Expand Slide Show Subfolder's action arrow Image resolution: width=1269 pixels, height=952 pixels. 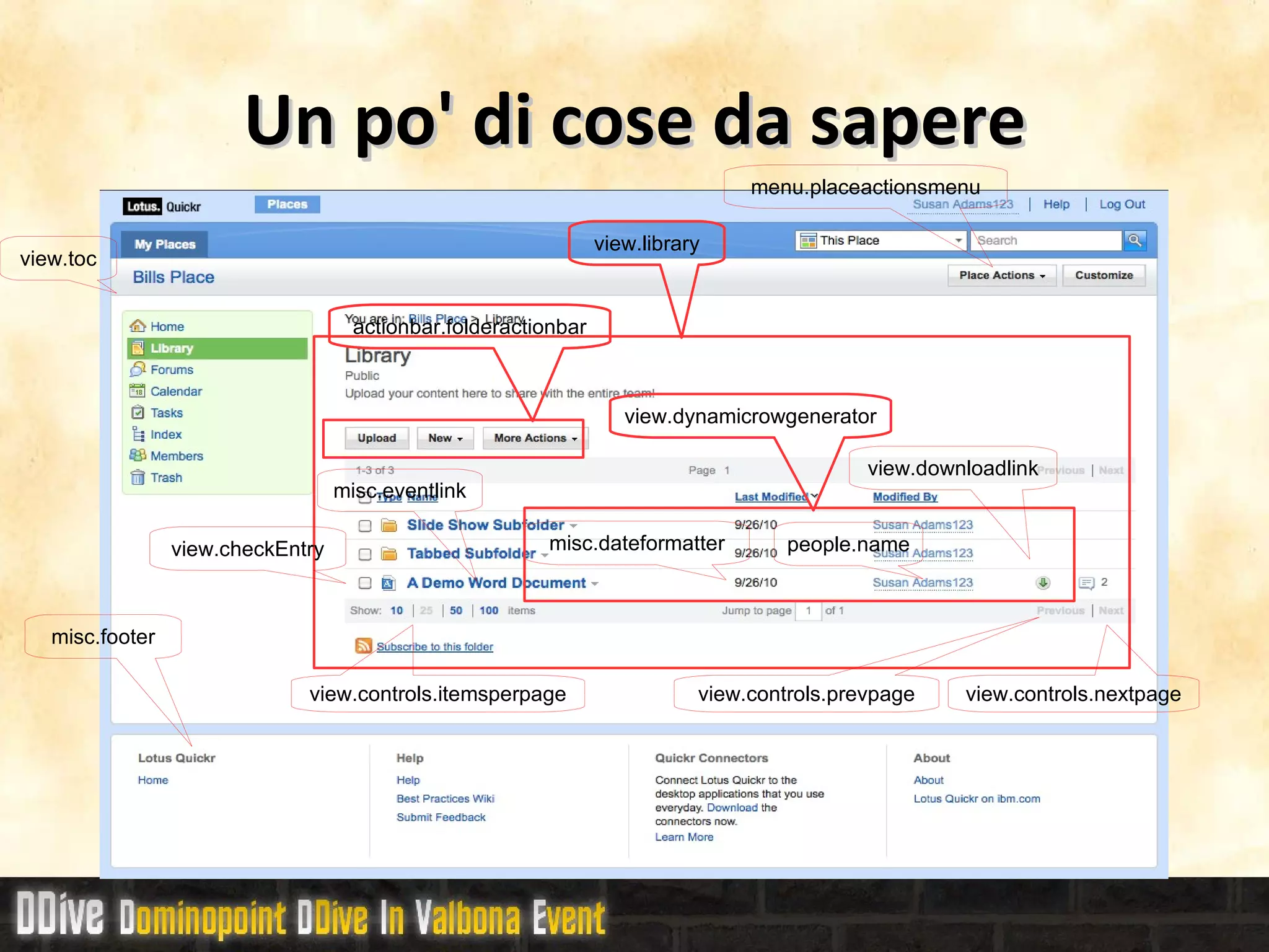click(573, 526)
